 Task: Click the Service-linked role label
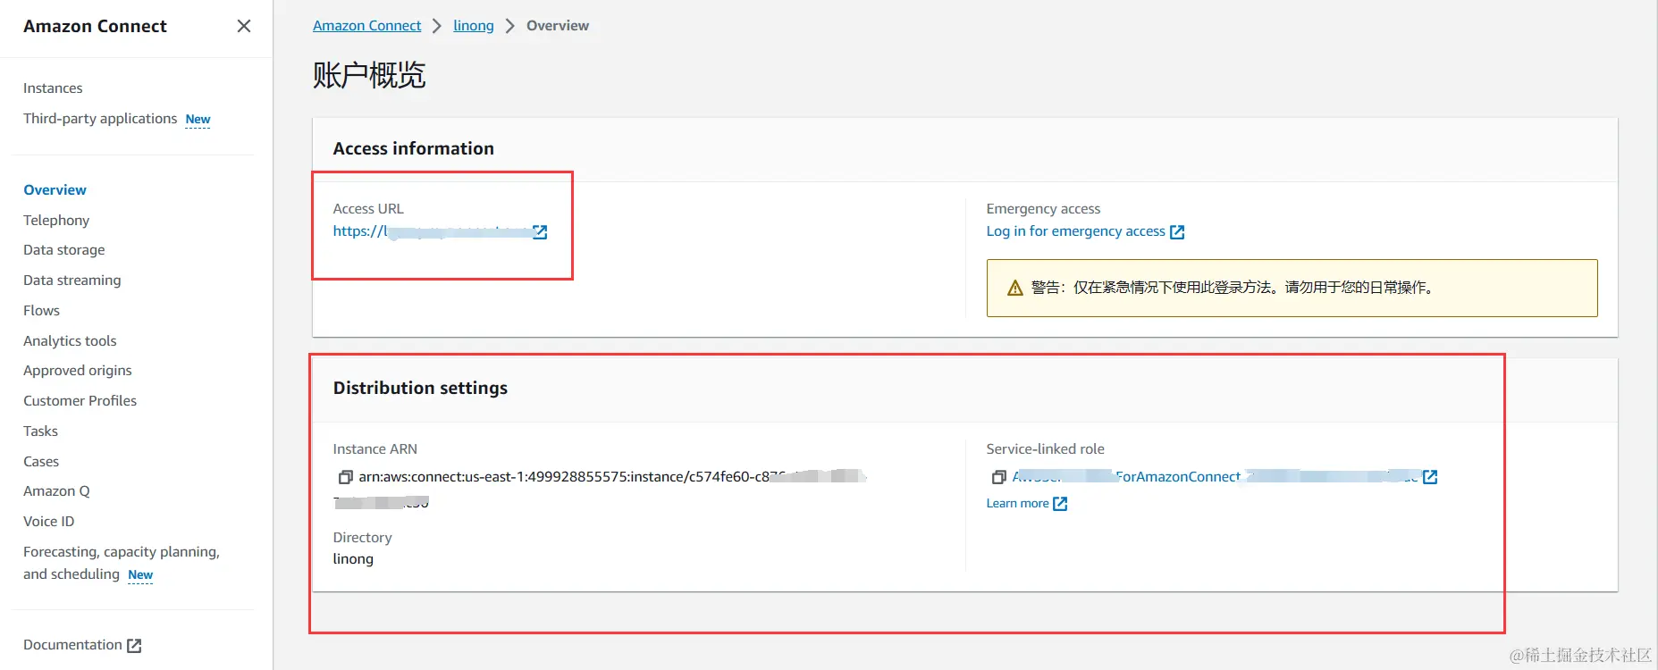click(x=1045, y=448)
